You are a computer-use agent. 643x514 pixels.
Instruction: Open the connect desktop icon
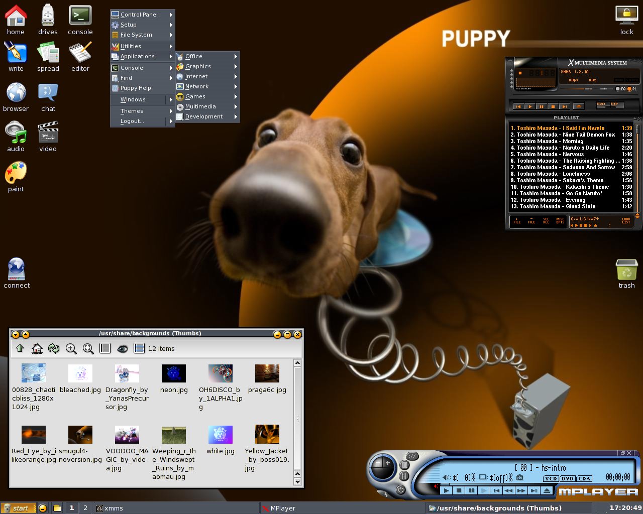tap(17, 273)
